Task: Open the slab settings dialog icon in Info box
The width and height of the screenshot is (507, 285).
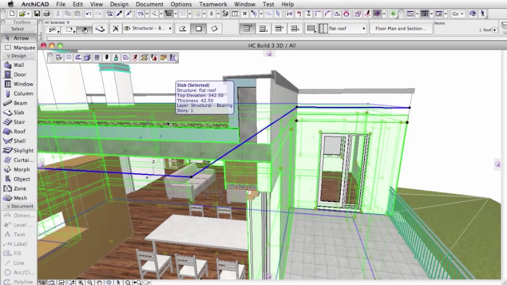Action: click(100, 29)
